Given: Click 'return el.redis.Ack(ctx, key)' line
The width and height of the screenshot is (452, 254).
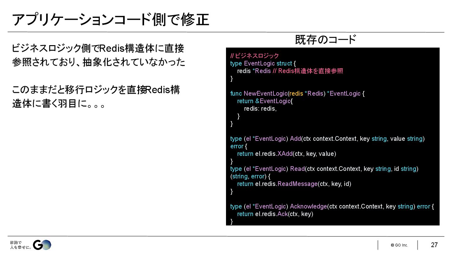Looking at the screenshot, I should pos(275,214).
